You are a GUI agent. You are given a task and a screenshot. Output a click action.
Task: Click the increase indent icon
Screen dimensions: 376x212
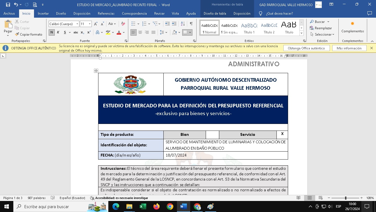tap(174, 24)
